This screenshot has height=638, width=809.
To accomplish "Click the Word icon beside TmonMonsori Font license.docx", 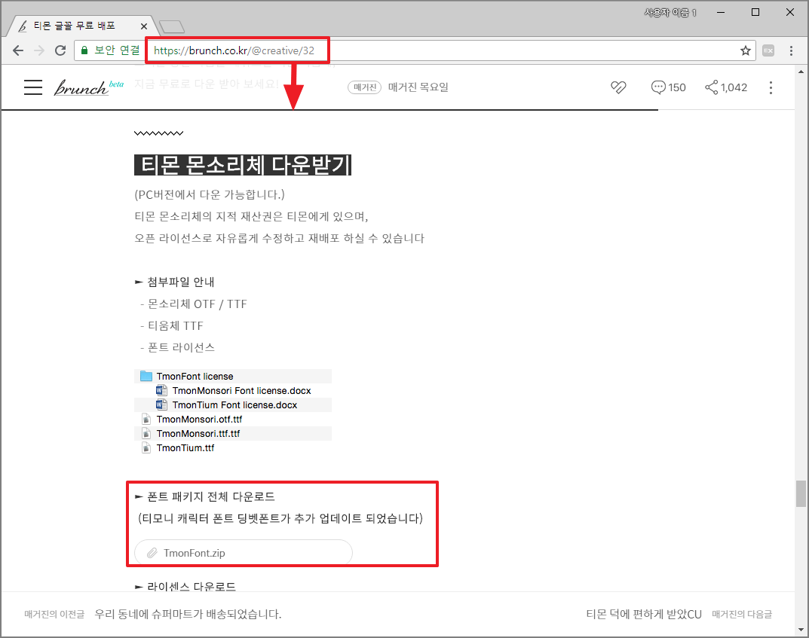I will [x=161, y=390].
